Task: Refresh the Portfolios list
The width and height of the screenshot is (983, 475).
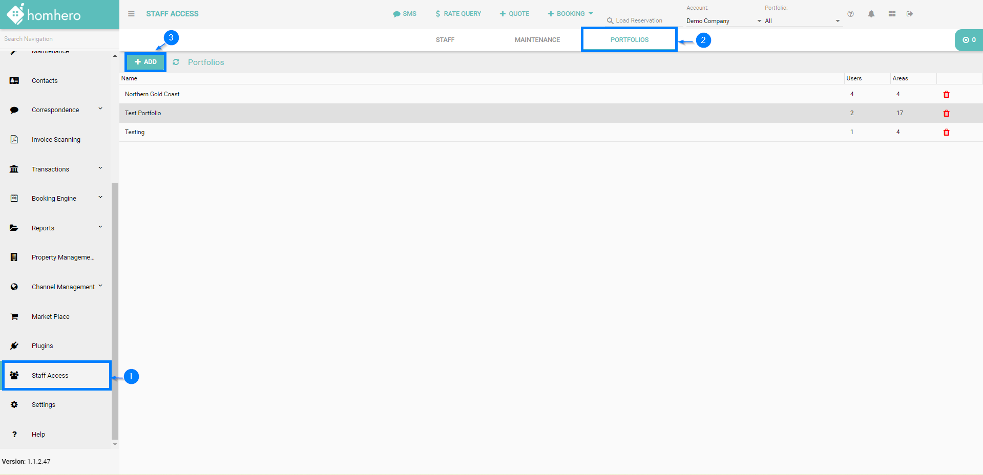Action: pyautogui.click(x=176, y=62)
